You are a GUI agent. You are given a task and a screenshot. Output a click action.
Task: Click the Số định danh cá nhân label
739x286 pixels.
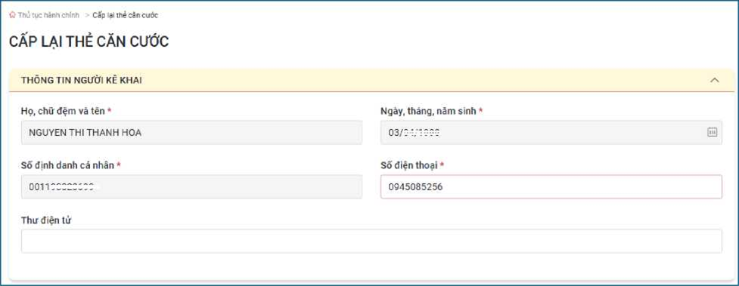pos(67,165)
